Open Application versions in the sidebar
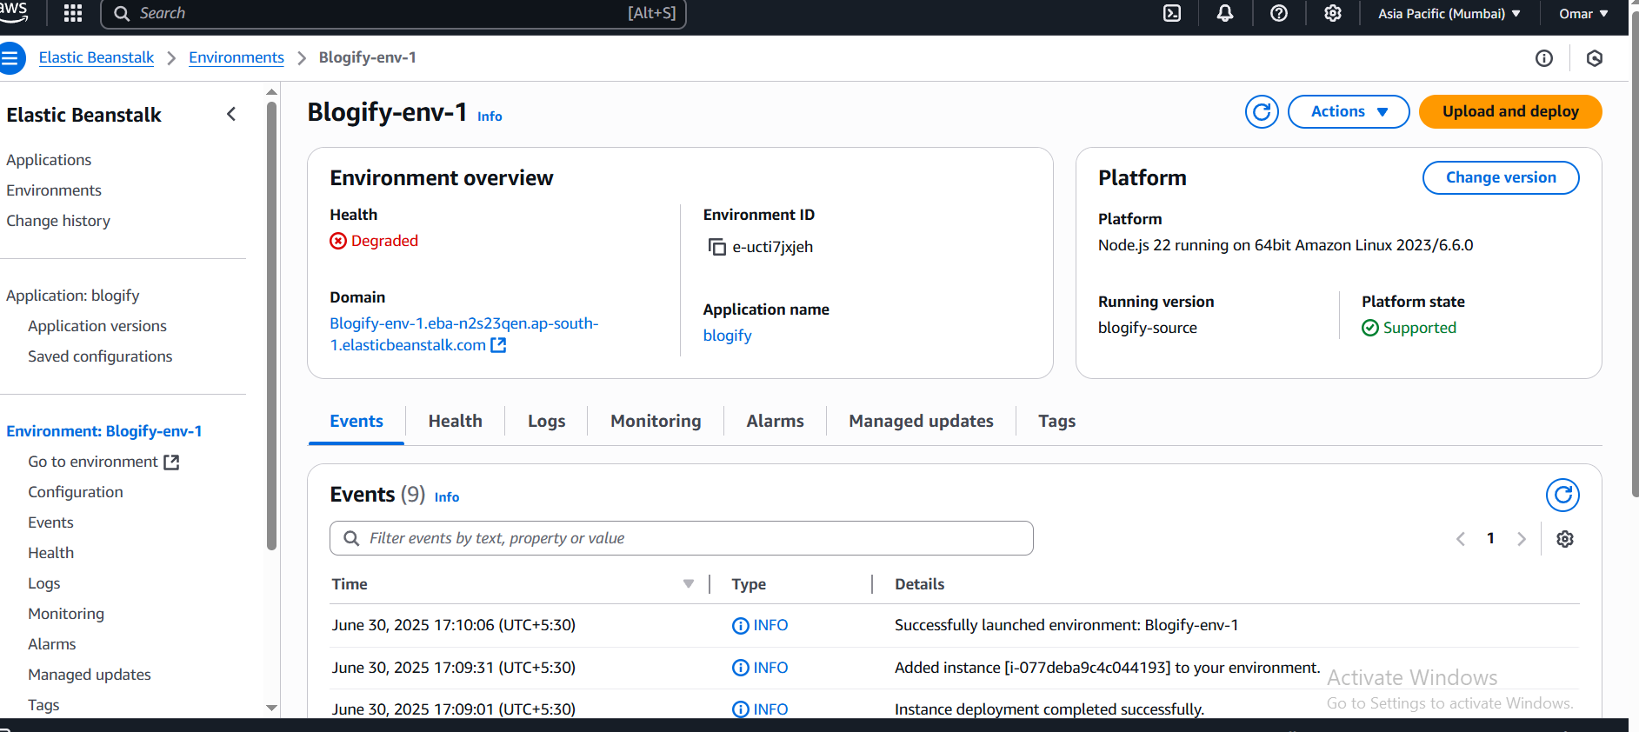Screen dimensions: 1639x732 tap(97, 326)
